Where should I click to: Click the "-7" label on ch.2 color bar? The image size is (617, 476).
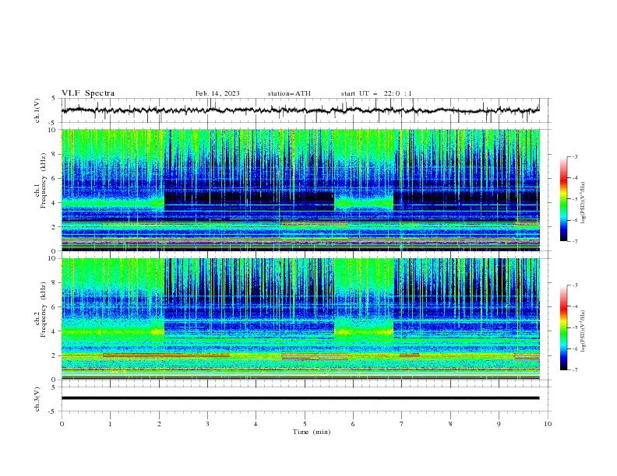574,369
